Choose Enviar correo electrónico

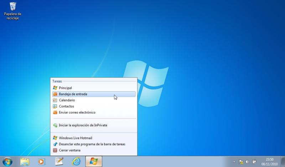click(x=94, y=112)
